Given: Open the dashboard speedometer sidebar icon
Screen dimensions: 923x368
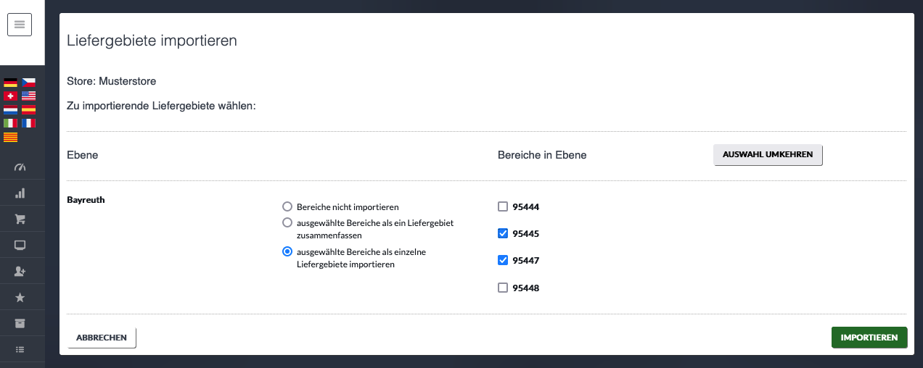Looking at the screenshot, I should (x=20, y=167).
